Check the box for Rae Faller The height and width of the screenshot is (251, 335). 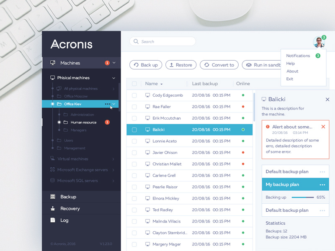(134, 107)
